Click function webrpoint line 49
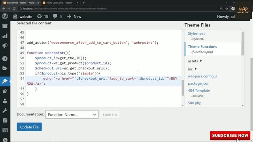 (48, 53)
